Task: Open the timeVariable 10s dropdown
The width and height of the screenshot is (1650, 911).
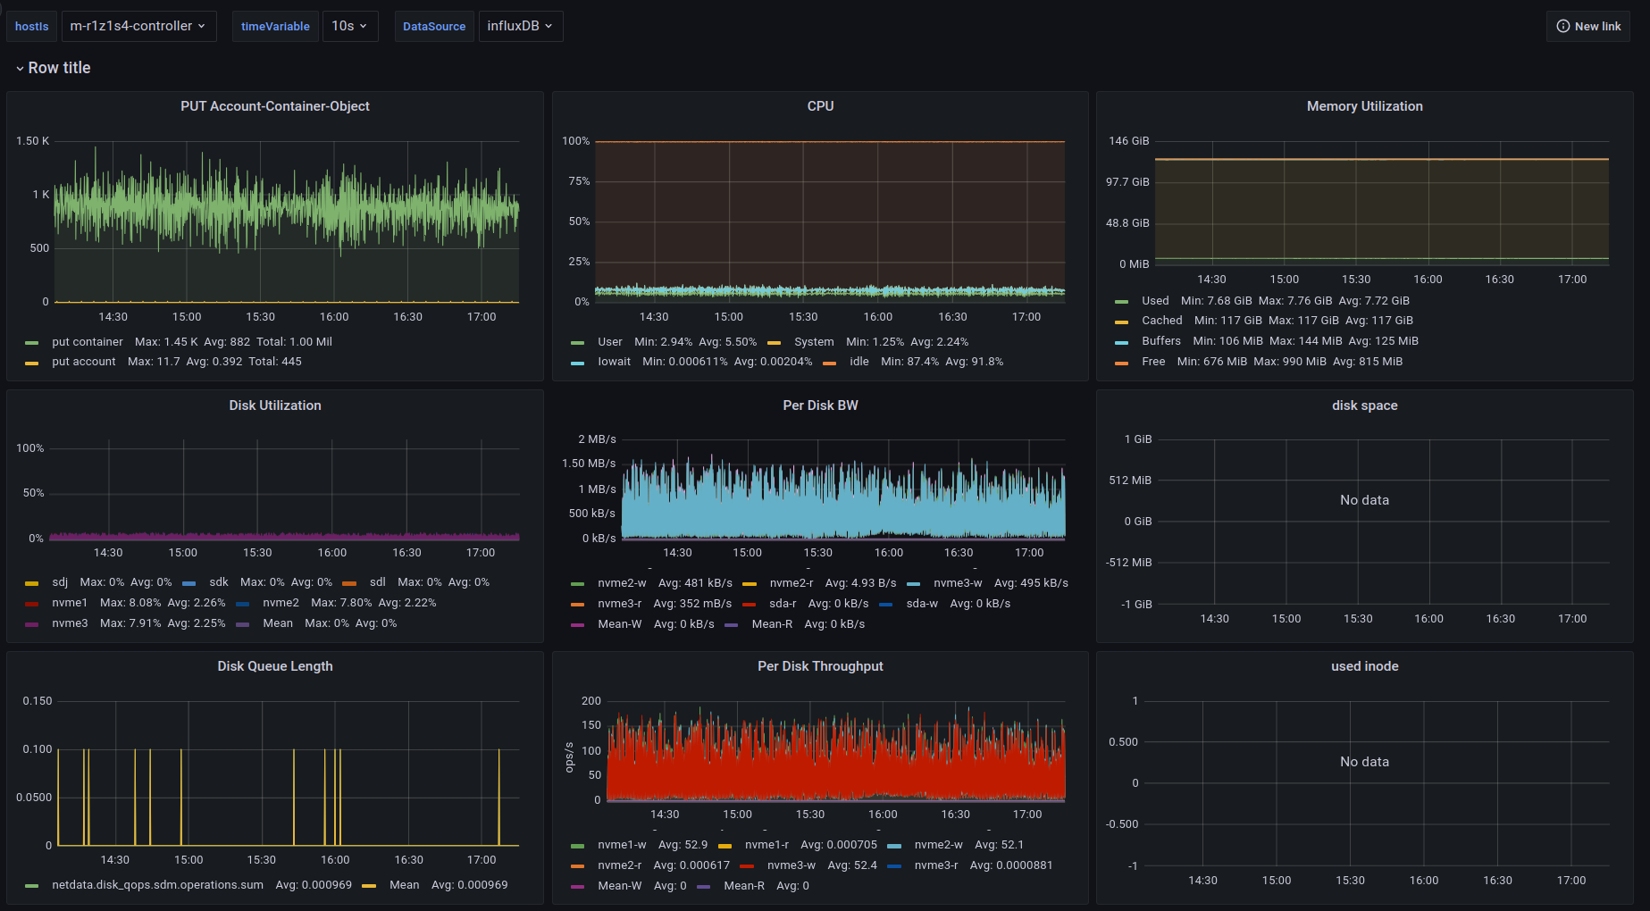Action: click(349, 27)
